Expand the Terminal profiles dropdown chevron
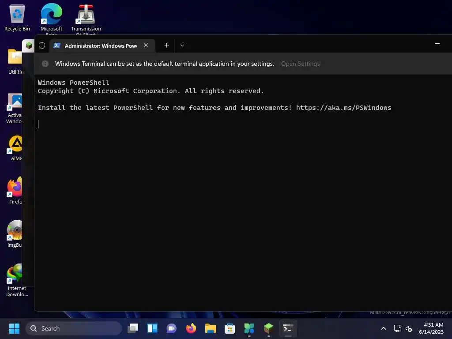 [182, 45]
